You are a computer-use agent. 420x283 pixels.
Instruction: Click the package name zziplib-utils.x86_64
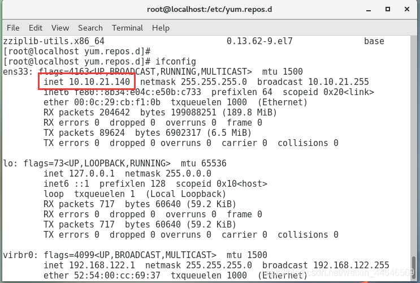pyautogui.click(x=54, y=41)
